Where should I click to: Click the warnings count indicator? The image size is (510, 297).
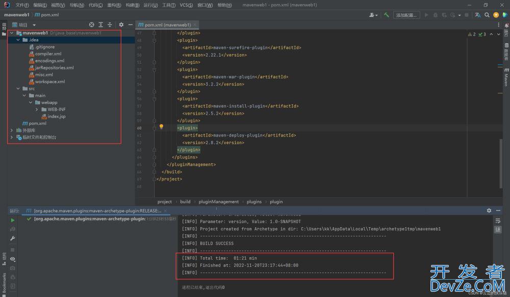(x=472, y=34)
